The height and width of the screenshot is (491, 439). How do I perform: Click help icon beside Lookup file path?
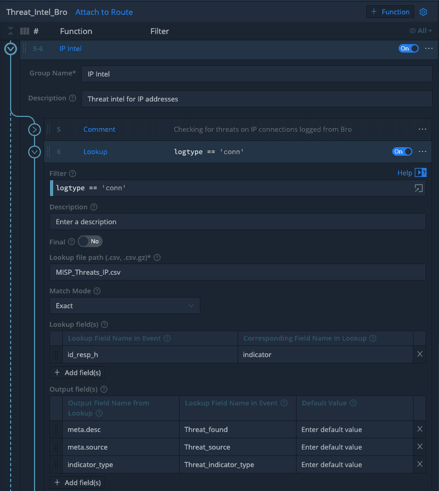[157, 258]
